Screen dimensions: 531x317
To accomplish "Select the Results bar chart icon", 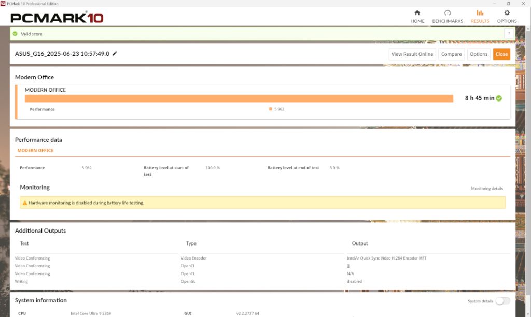I will pos(480,13).
